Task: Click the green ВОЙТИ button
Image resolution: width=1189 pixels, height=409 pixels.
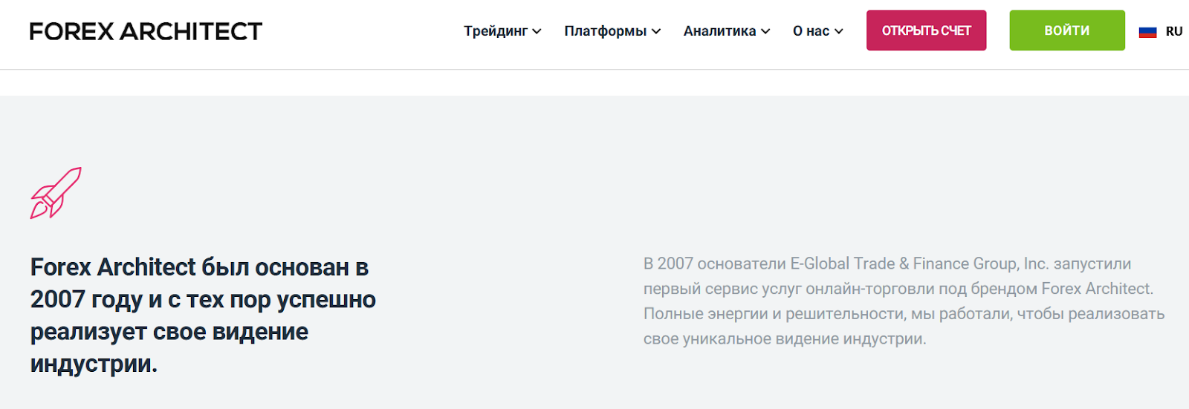Action: point(1067,30)
